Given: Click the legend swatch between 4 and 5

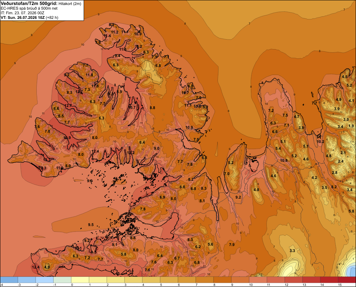Looking at the screenshot, I should pyautogui.click(x=151, y=280).
